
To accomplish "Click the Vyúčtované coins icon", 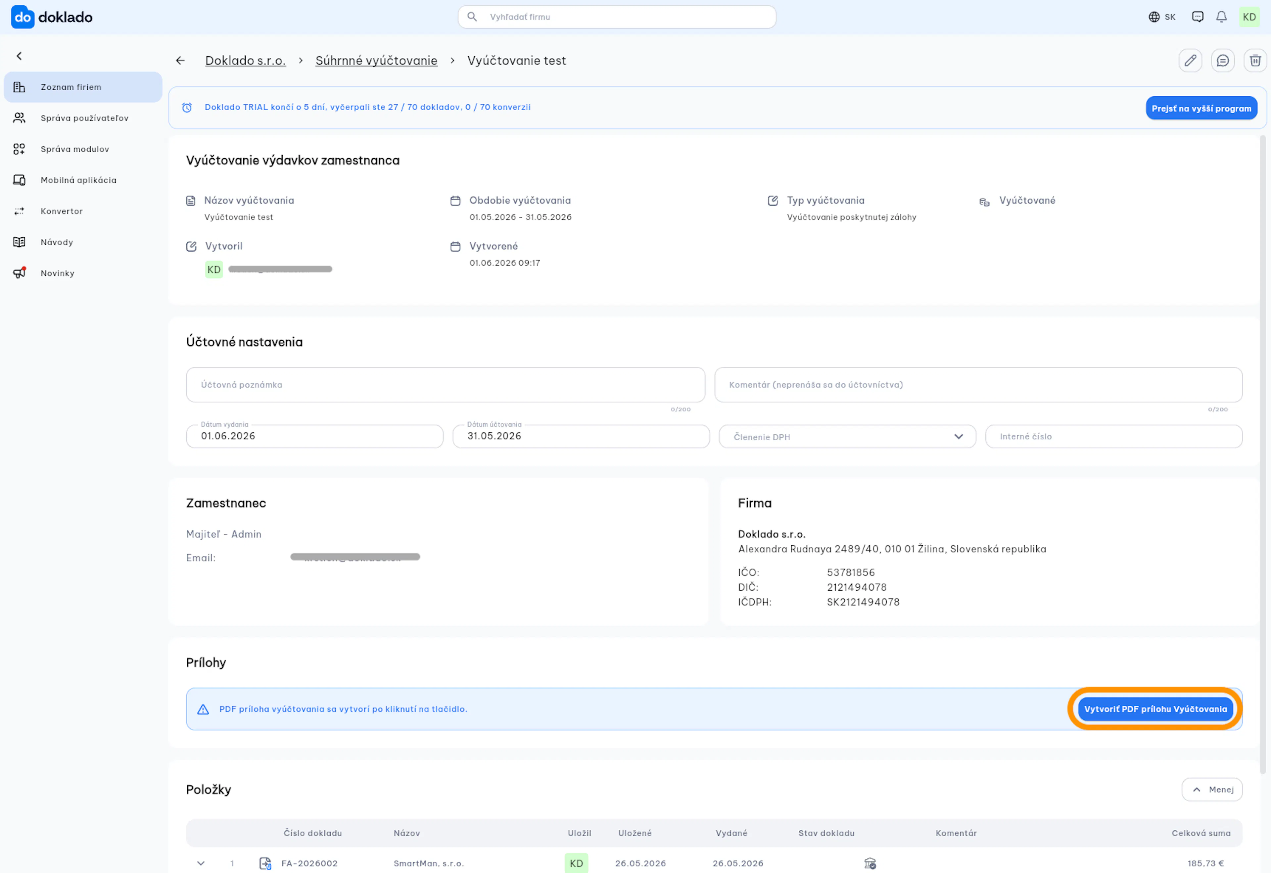I will click(984, 202).
